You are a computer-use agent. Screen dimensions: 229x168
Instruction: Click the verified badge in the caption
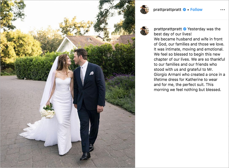click(185, 29)
